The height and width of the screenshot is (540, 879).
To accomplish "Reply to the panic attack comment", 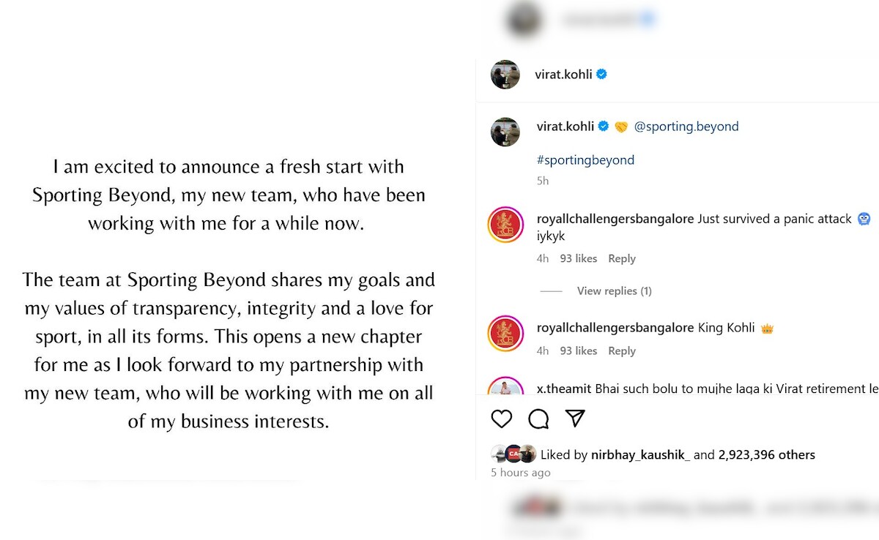I will coord(622,258).
